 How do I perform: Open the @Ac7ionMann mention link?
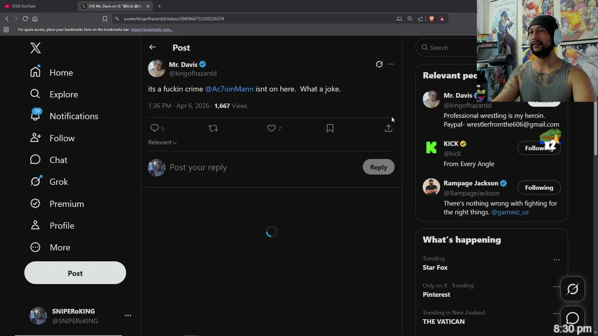pos(229,89)
